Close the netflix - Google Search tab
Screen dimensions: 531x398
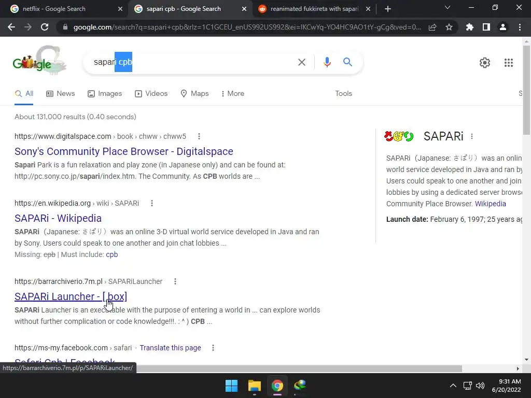pos(120,9)
